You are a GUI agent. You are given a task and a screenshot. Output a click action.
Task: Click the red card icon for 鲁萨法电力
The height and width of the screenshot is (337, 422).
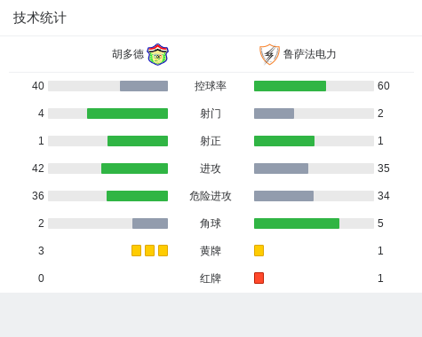[x=259, y=278]
